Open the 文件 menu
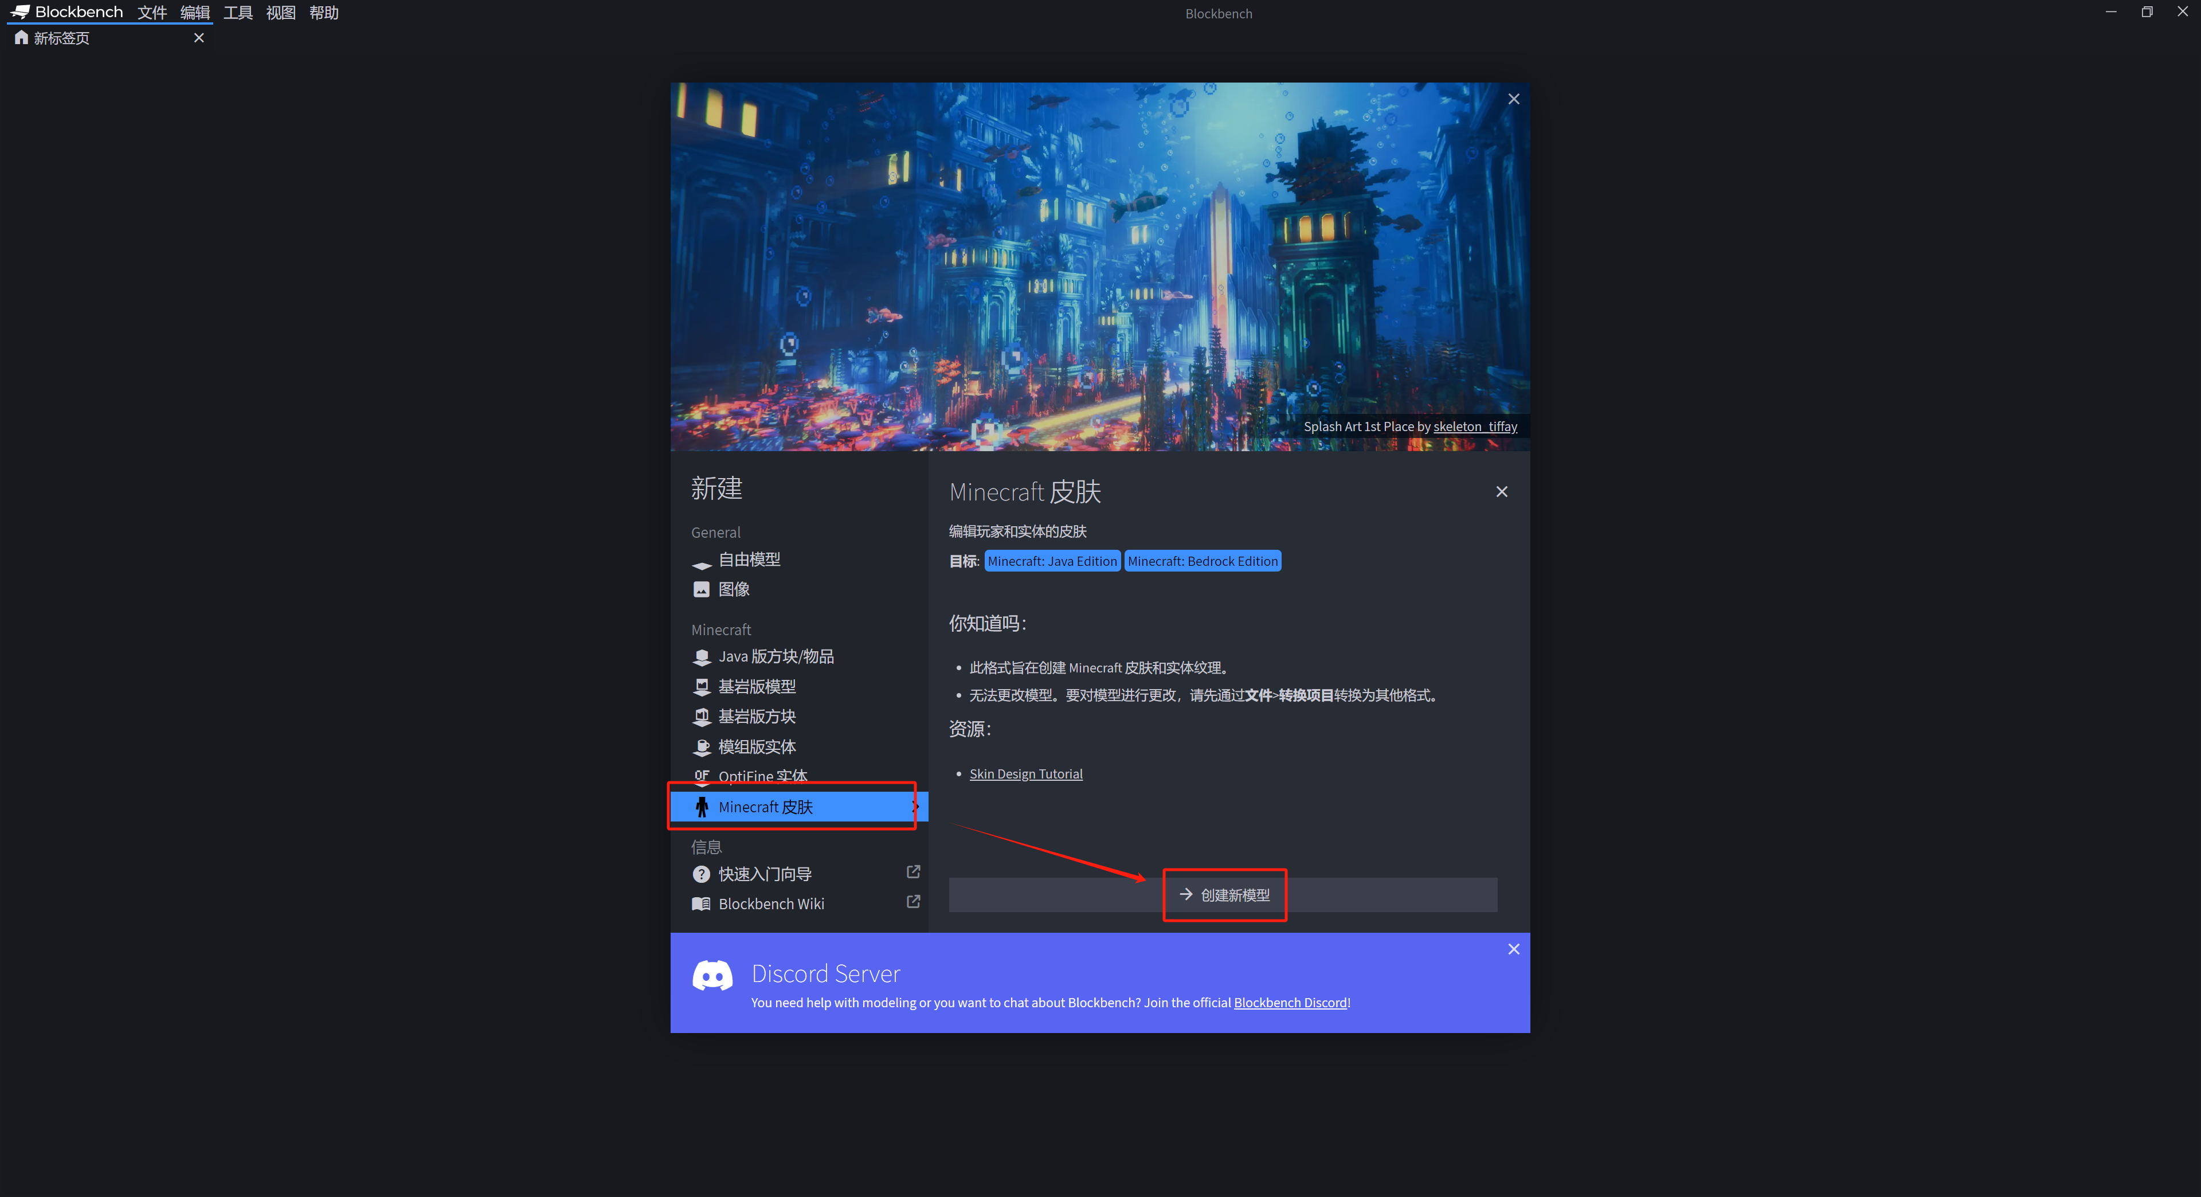The image size is (2201, 1197). click(x=152, y=12)
